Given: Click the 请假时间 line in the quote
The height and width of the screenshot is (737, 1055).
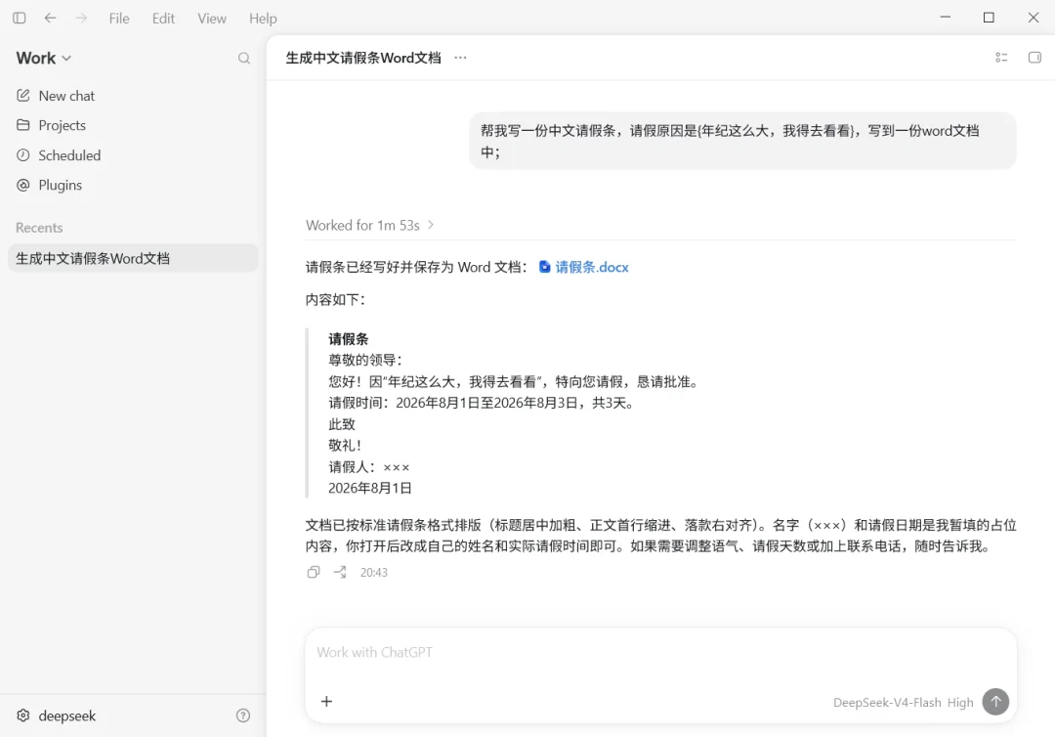Looking at the screenshot, I should (x=482, y=403).
